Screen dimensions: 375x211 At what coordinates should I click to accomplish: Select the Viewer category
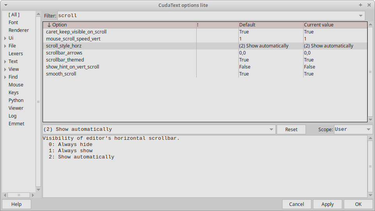(x=16, y=108)
